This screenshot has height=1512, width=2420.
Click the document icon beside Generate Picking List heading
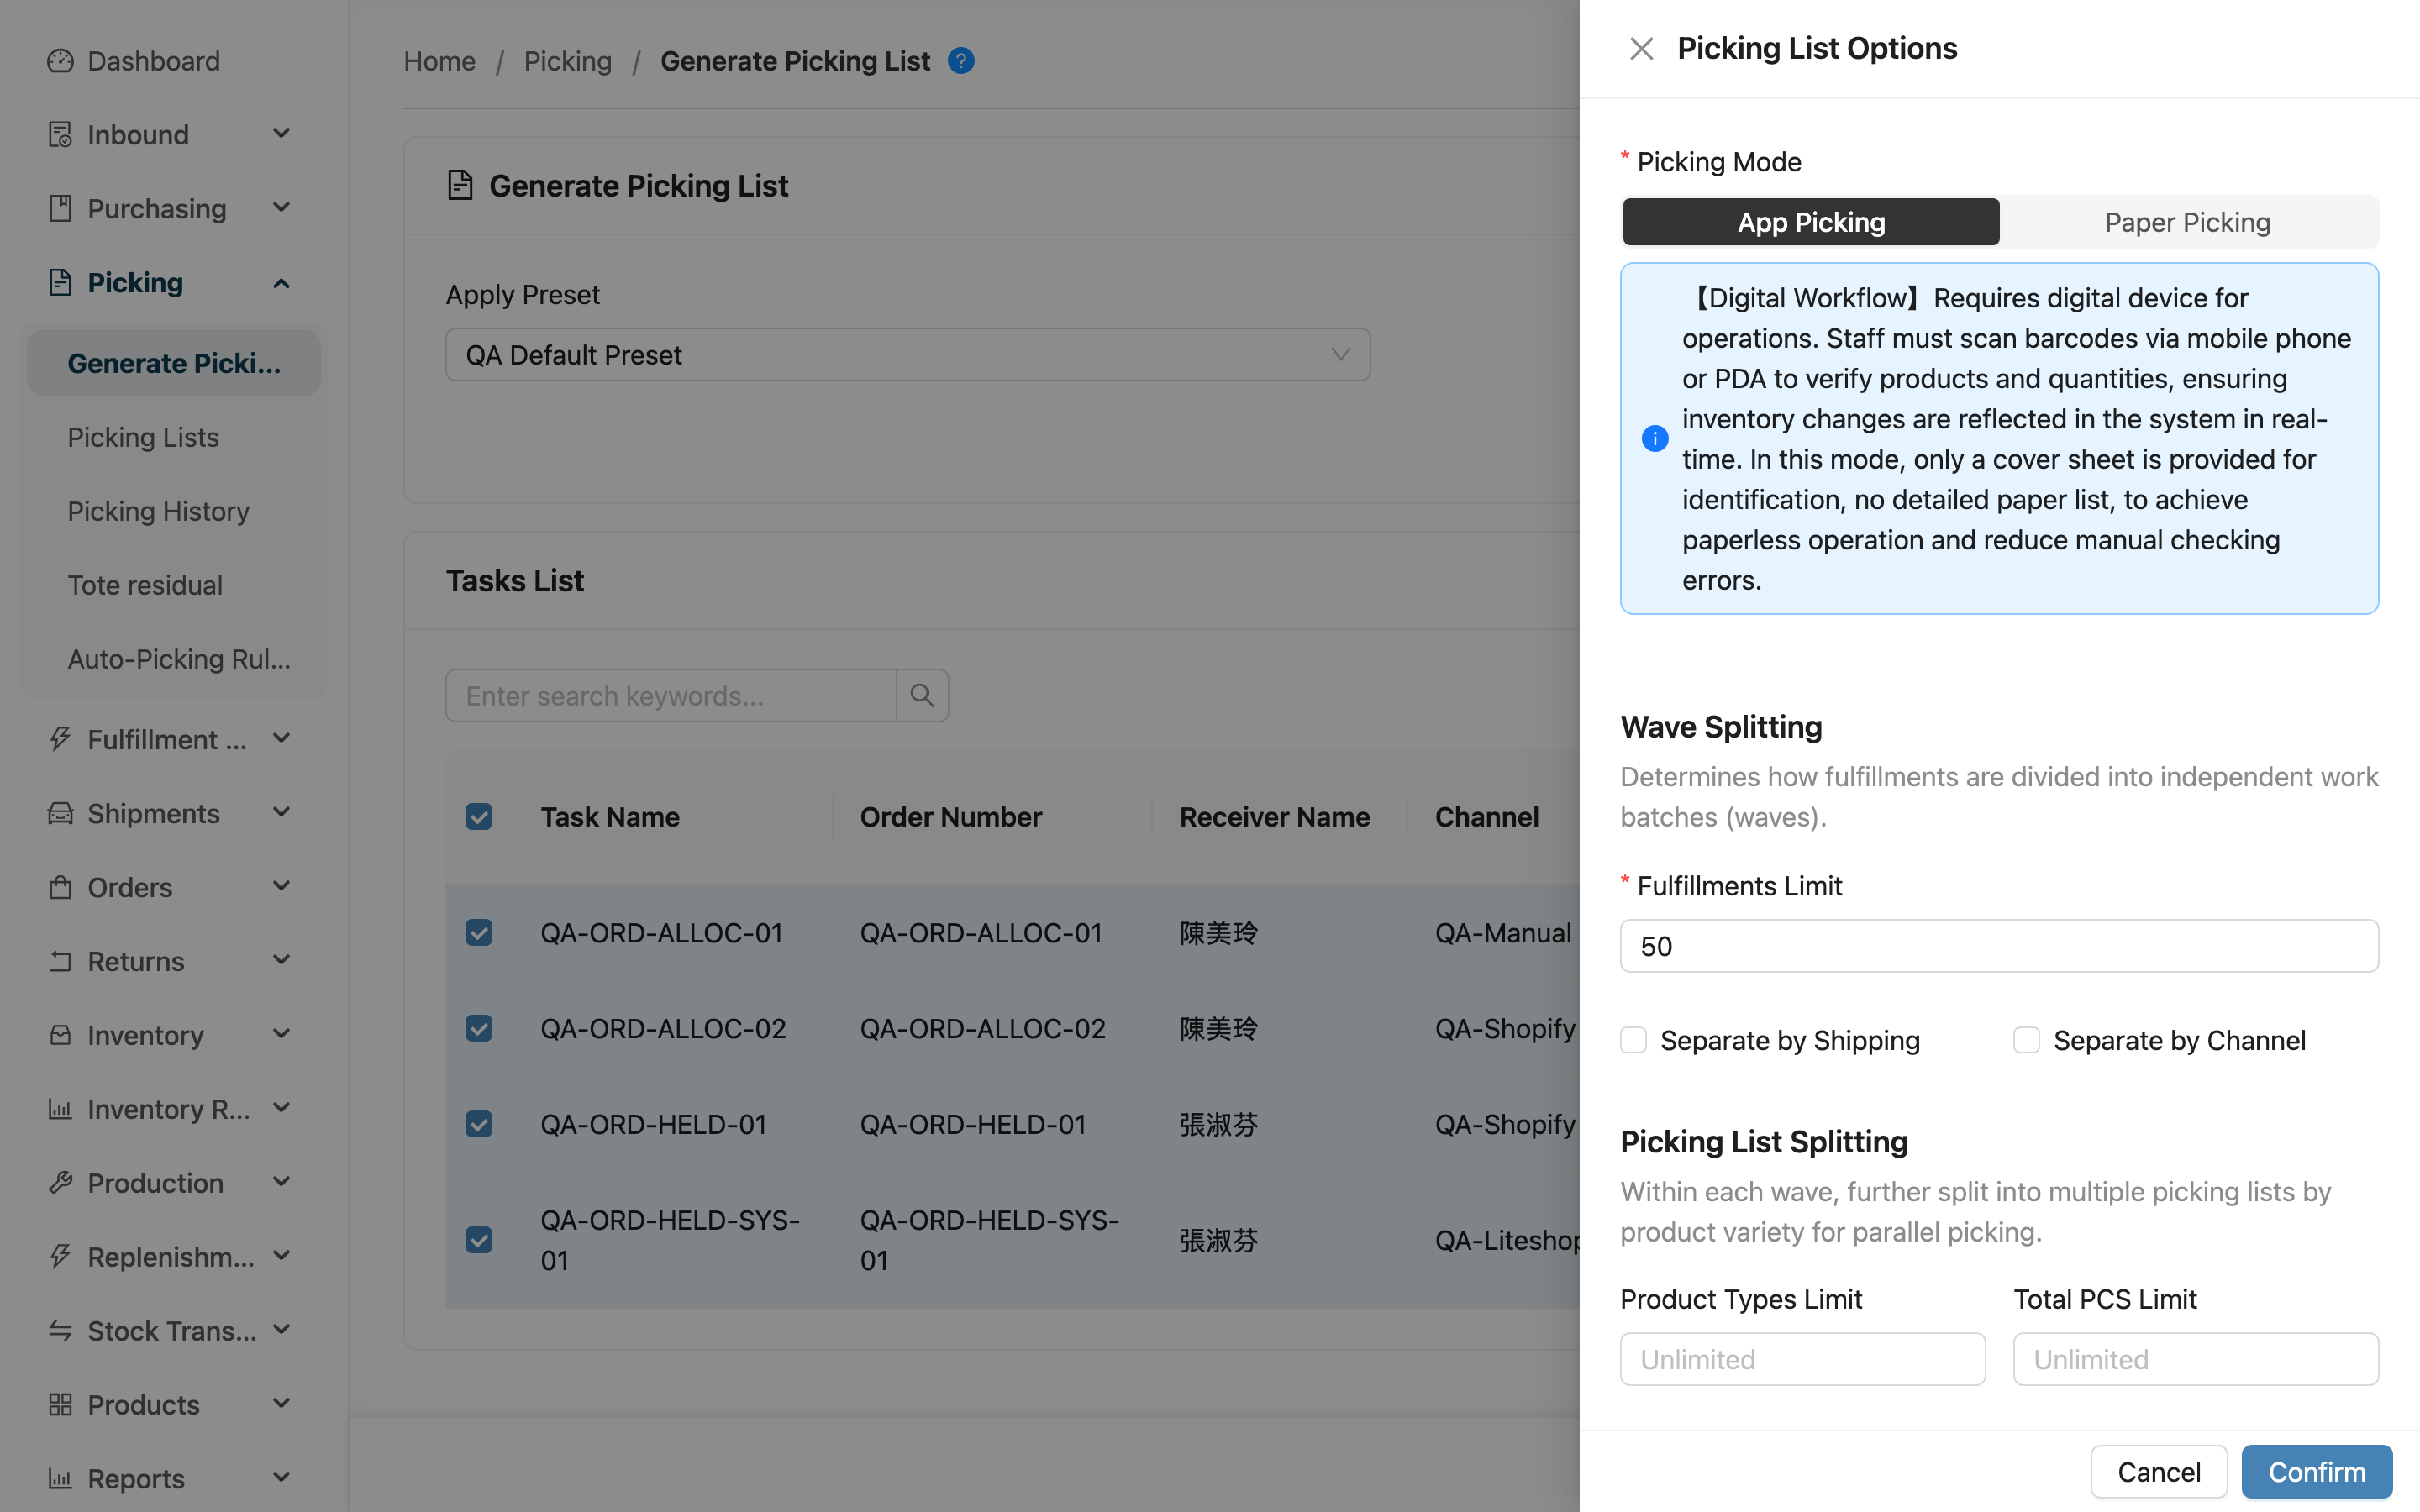coord(460,185)
